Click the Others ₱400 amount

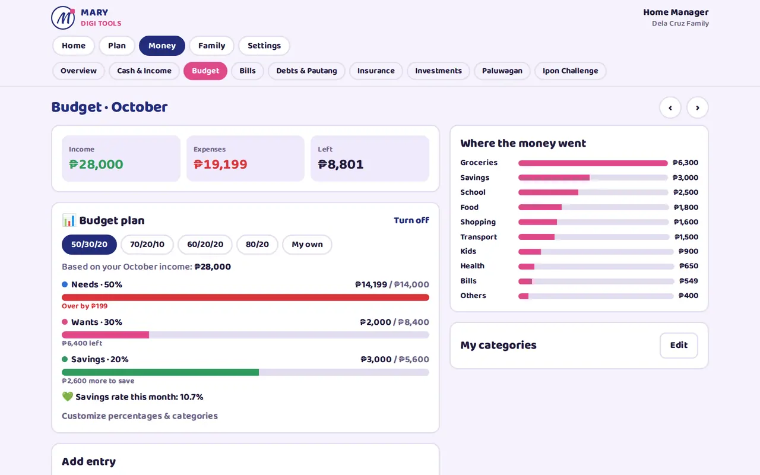click(x=689, y=296)
